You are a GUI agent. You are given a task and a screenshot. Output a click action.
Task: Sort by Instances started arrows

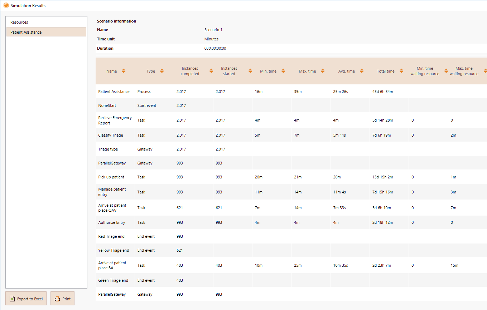[x=250, y=71]
